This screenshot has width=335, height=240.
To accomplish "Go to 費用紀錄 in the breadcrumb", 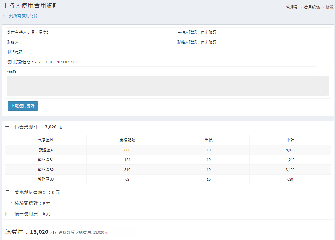I will point(312,7).
